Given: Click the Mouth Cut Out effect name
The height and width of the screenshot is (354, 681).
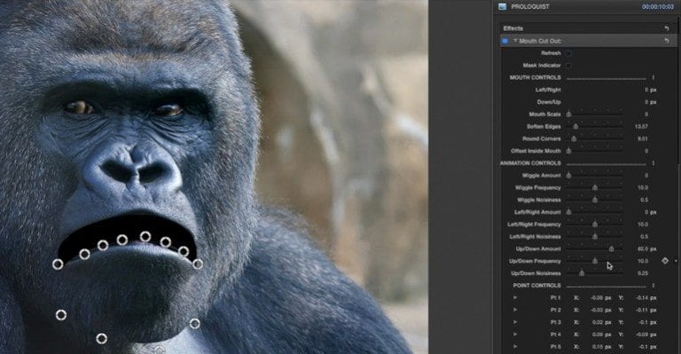Looking at the screenshot, I should click(540, 41).
